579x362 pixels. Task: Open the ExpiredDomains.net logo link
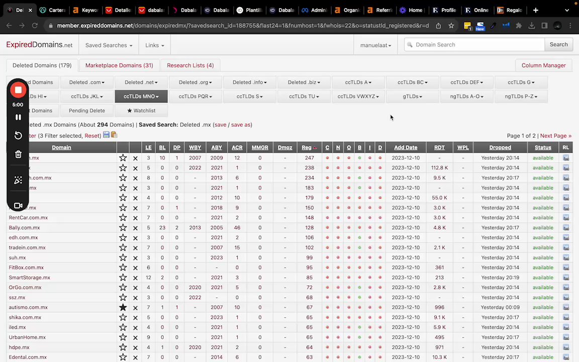coord(40,45)
